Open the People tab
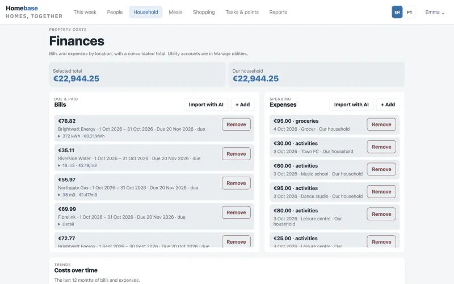Viewport: 454px width, 284px height. coord(115,12)
